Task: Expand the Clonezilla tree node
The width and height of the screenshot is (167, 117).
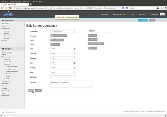Action: (3, 59)
